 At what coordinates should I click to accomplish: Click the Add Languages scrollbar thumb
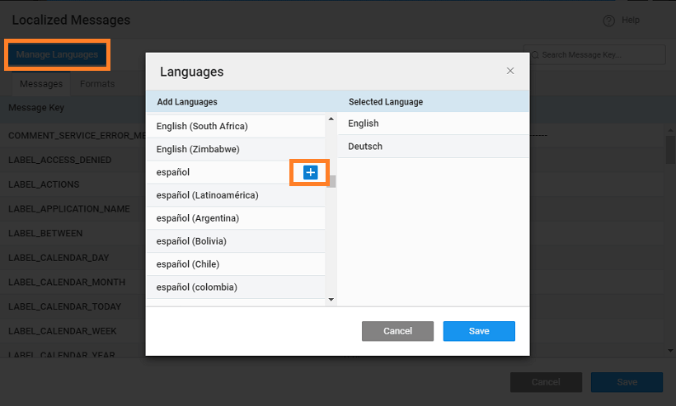pyautogui.click(x=331, y=181)
